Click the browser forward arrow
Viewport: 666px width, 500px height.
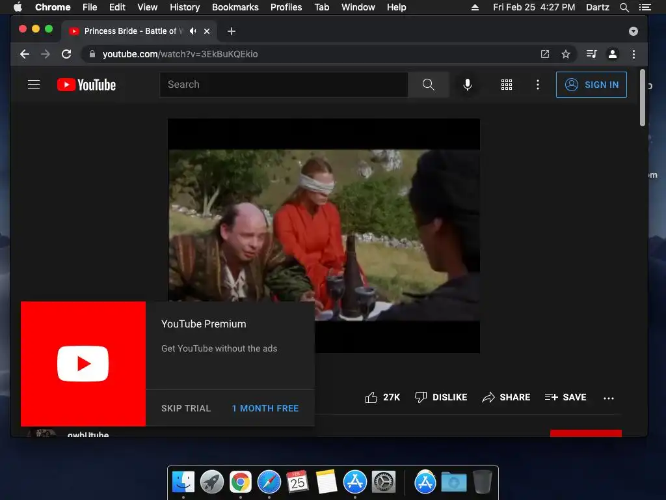pyautogui.click(x=46, y=54)
